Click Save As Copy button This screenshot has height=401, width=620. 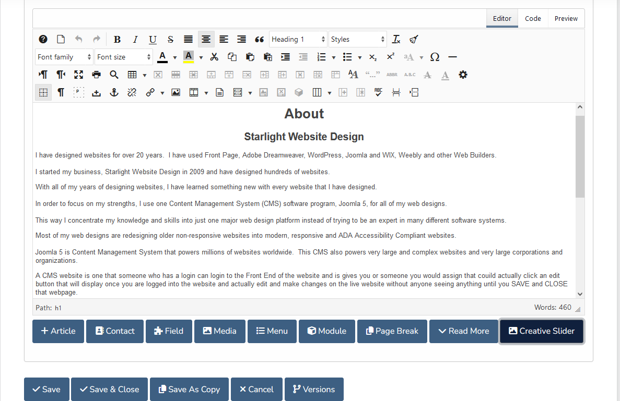click(x=190, y=389)
